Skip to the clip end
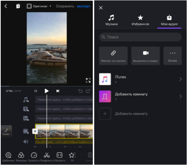This screenshot has width=187, height=165. (58, 91)
